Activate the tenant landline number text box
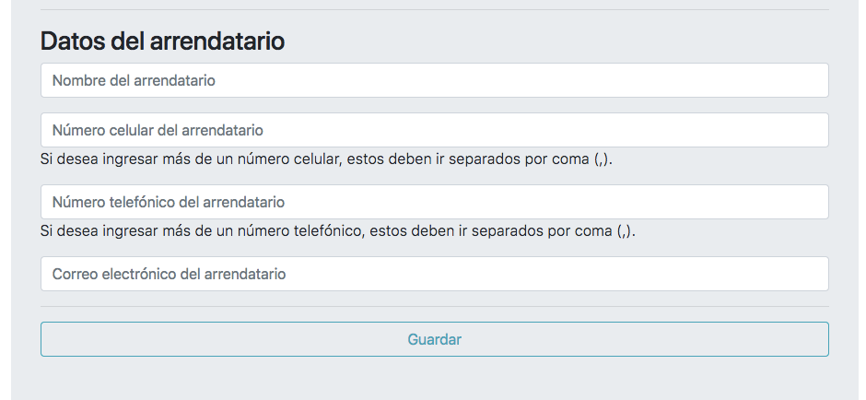This screenshot has width=866, height=400. pos(434,202)
